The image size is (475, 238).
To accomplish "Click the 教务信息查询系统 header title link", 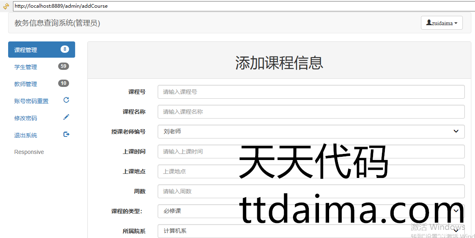I will (57, 23).
